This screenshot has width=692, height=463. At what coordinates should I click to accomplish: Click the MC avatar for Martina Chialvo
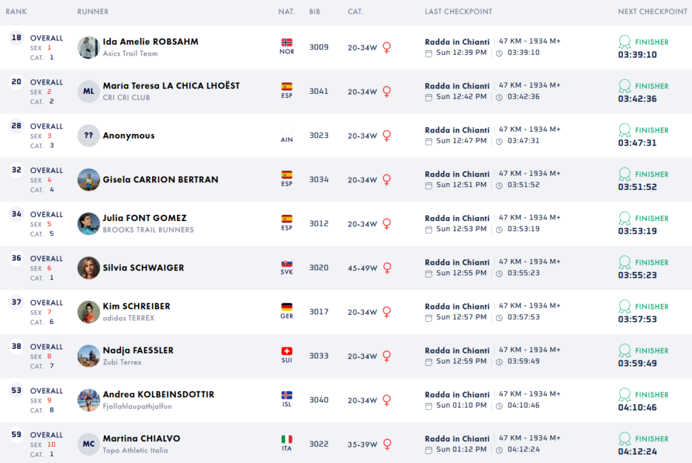(89, 444)
